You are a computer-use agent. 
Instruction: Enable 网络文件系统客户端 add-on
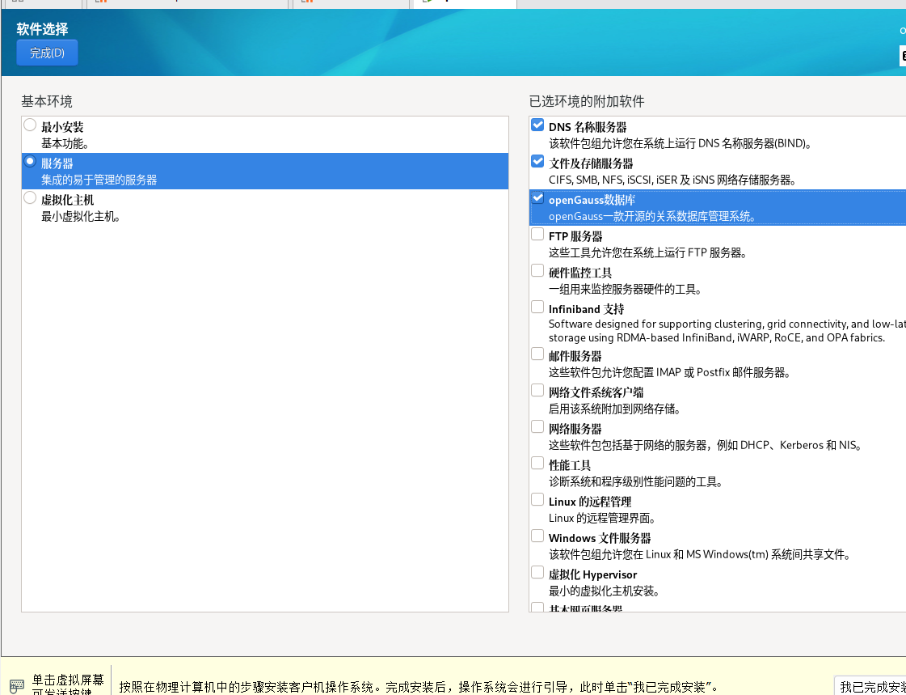tap(537, 389)
